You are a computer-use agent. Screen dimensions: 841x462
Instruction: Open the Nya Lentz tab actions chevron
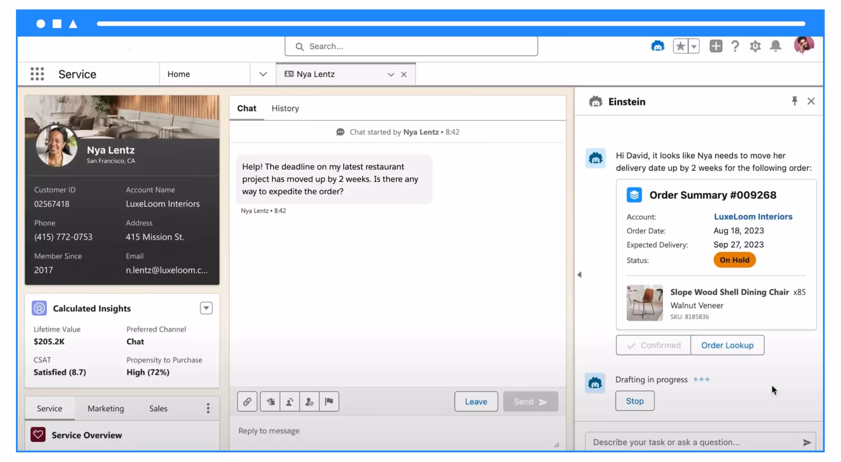(x=391, y=74)
